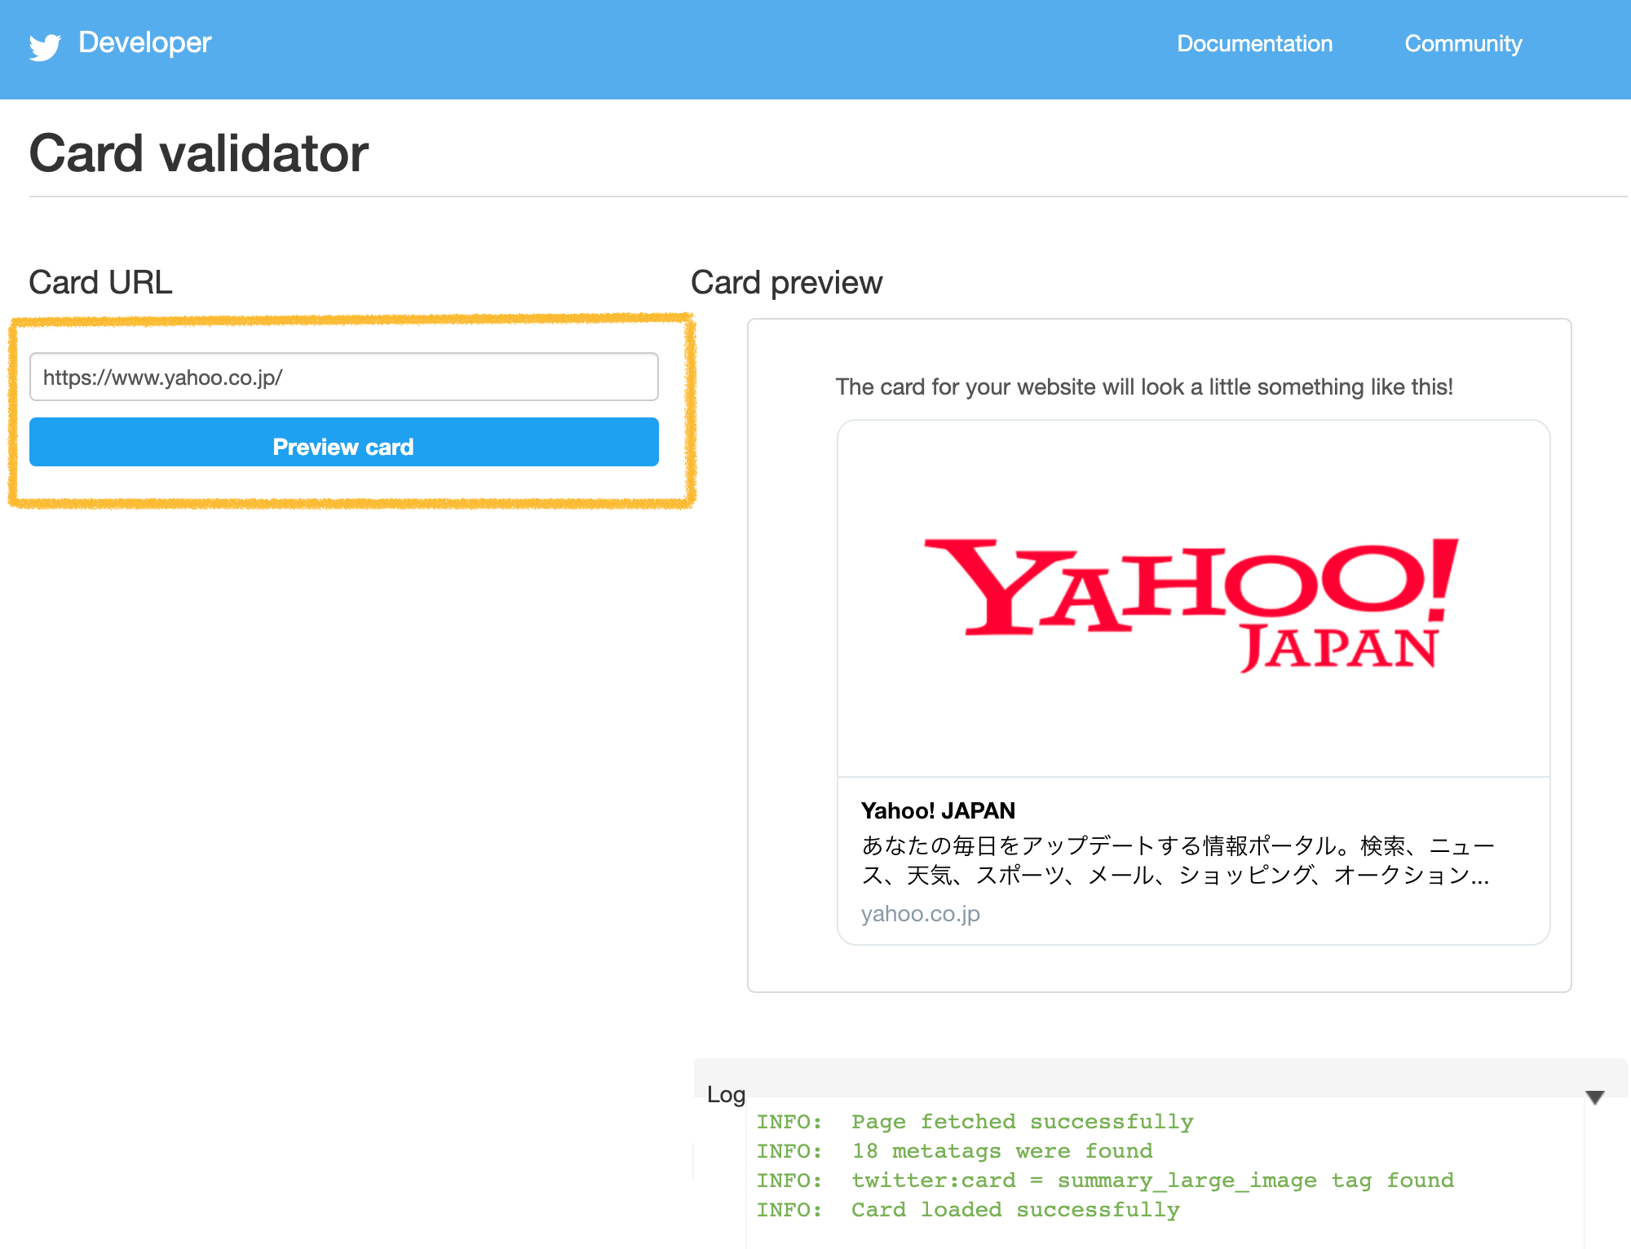The image size is (1631, 1249).
Task: Click 'The card for your website' message
Action: click(1144, 386)
